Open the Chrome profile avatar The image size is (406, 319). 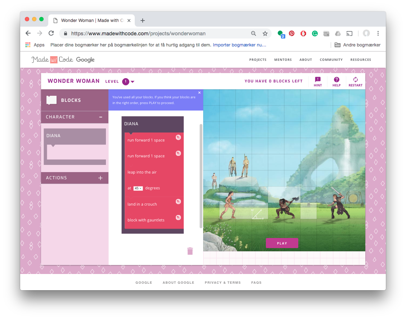pyautogui.click(x=366, y=33)
